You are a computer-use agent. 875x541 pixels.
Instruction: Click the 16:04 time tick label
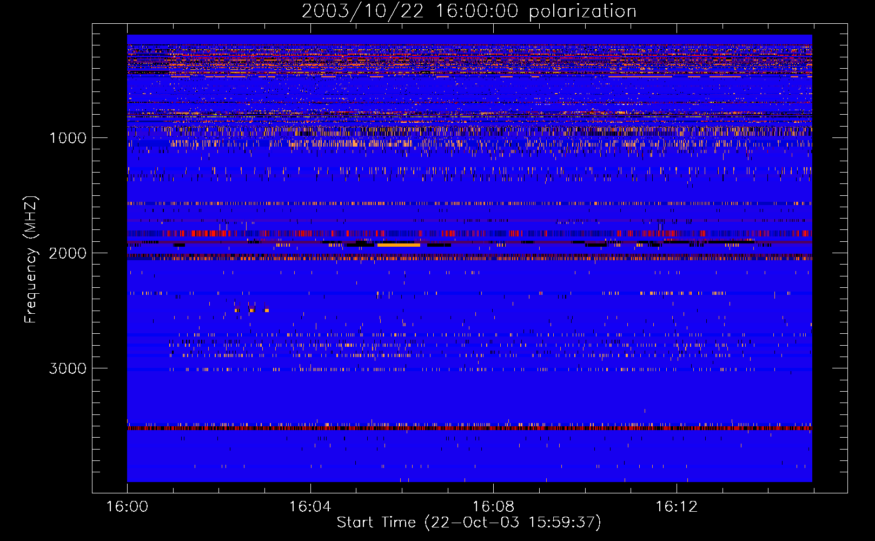click(x=310, y=507)
